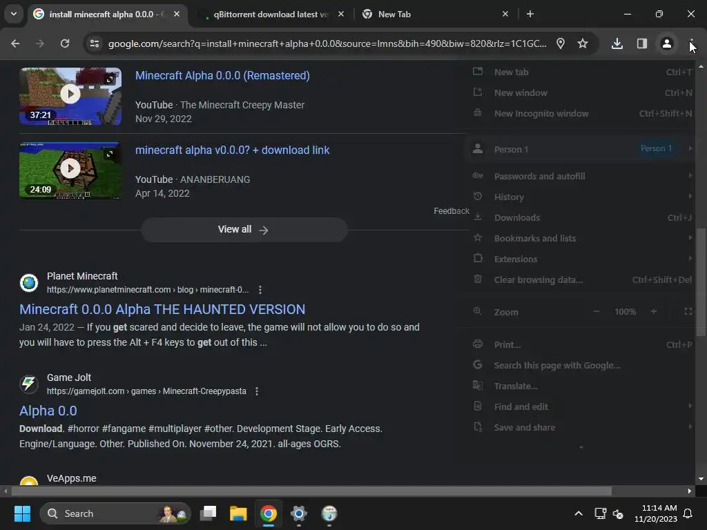Image resolution: width=707 pixels, height=530 pixels.
Task: Expand Passwords and autofill submenu
Action: [x=581, y=176]
